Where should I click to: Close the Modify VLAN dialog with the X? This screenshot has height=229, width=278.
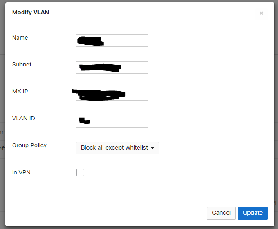click(261, 13)
